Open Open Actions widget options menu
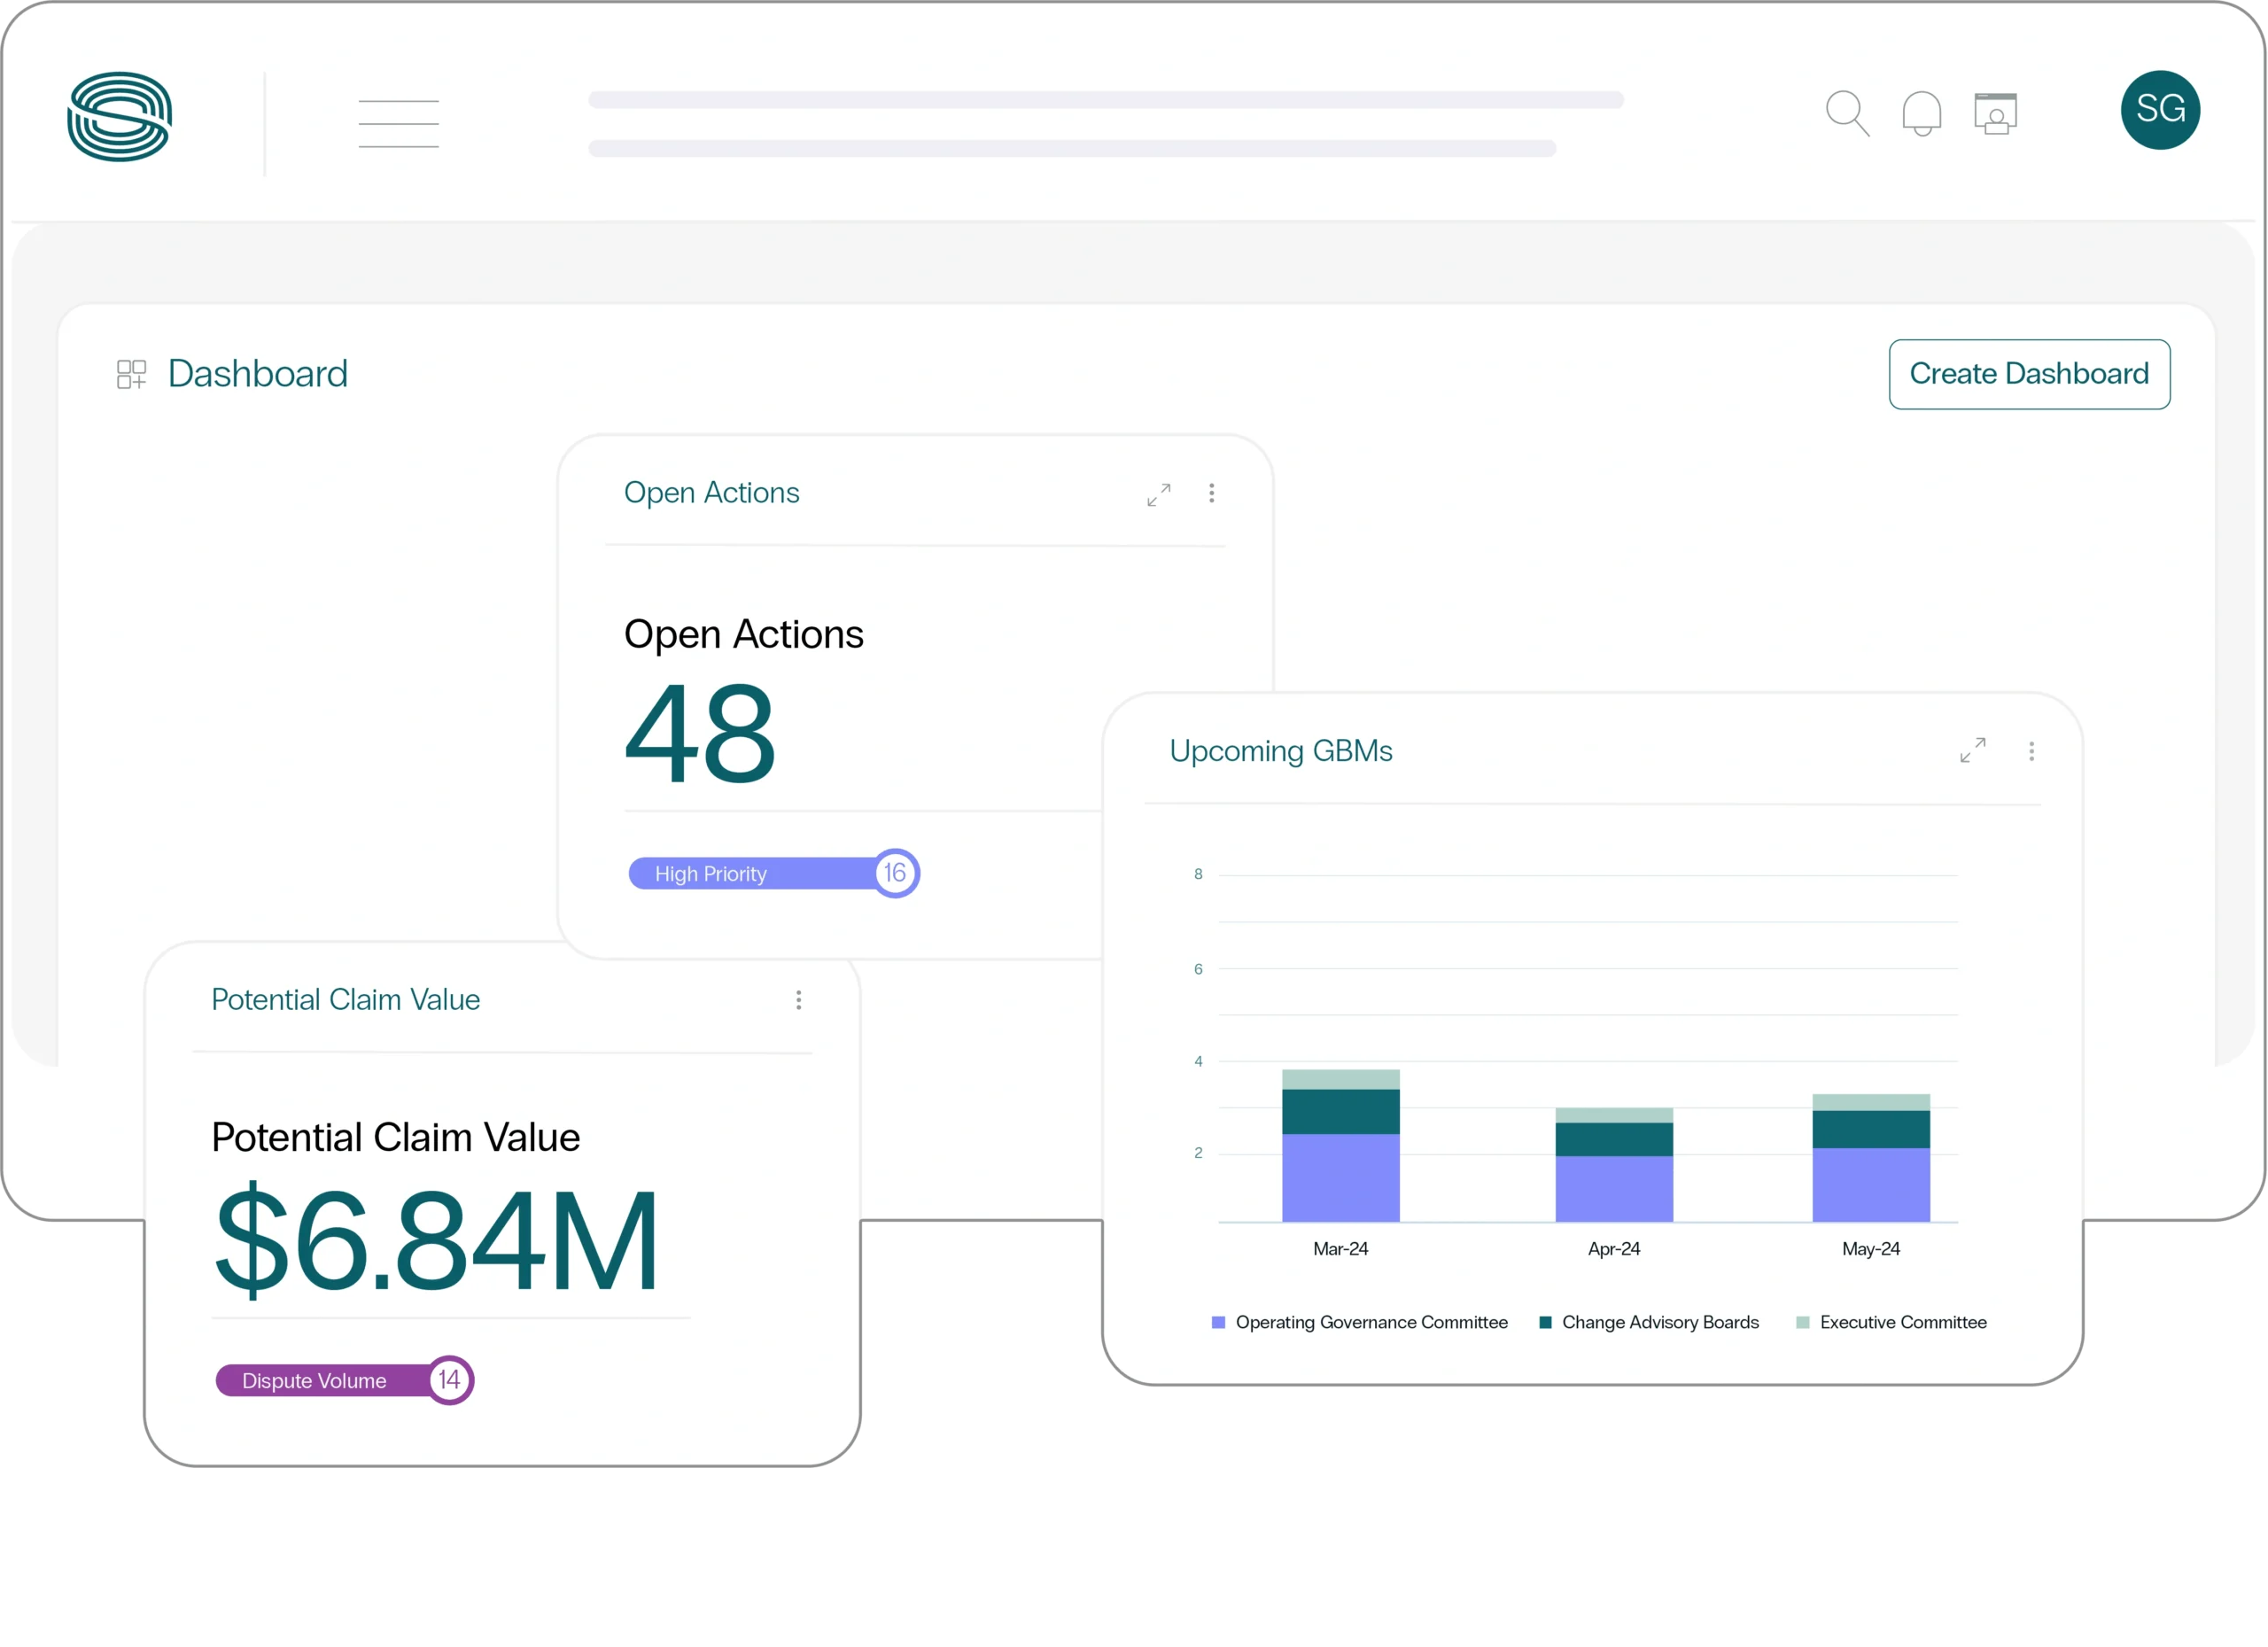This screenshot has height=1647, width=2268. tap(1211, 493)
